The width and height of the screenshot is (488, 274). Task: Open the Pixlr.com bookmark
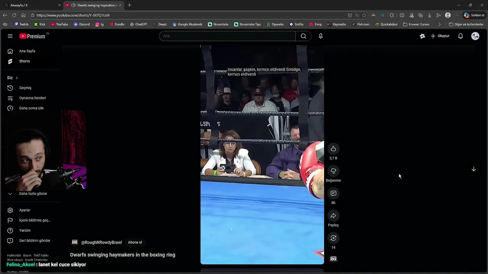point(361,24)
